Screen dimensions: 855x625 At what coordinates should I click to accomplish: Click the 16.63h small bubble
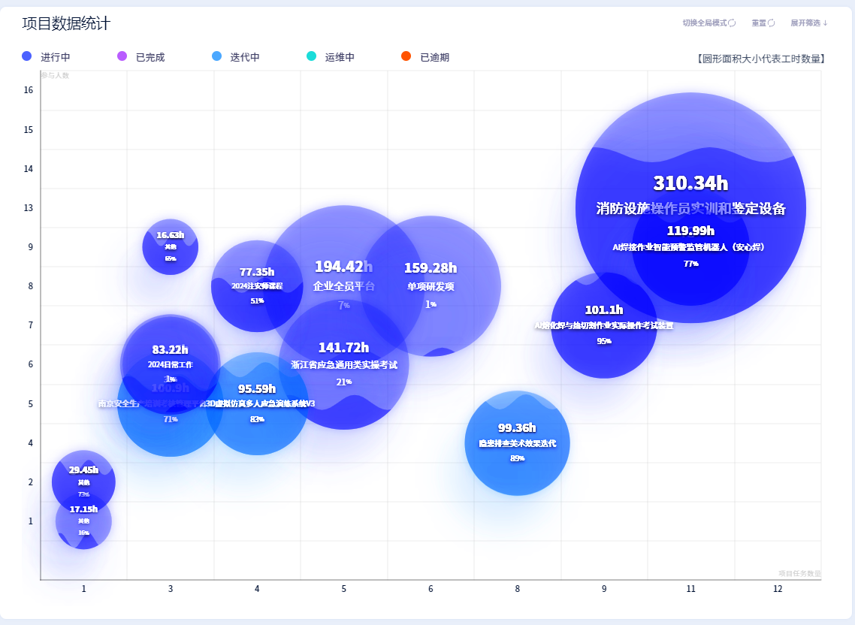coord(170,247)
